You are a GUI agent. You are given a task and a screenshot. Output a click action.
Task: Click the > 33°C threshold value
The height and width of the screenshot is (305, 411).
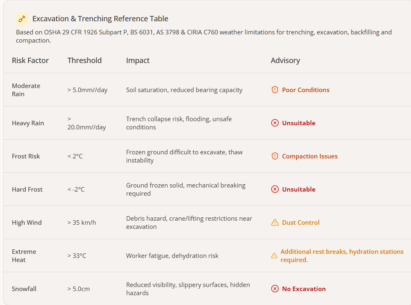77,255
